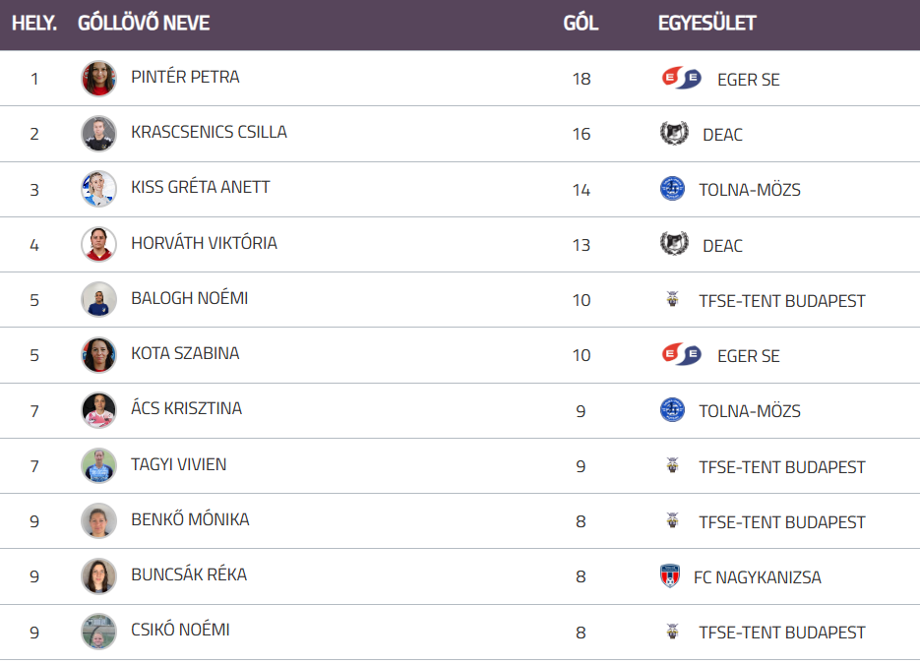
Task: Open Horváth Viktória player name
Action: pyautogui.click(x=204, y=243)
